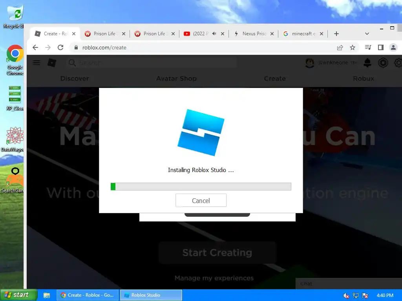This screenshot has width=402, height=301.
Task: Open Chrome profile icon
Action: tap(393, 47)
